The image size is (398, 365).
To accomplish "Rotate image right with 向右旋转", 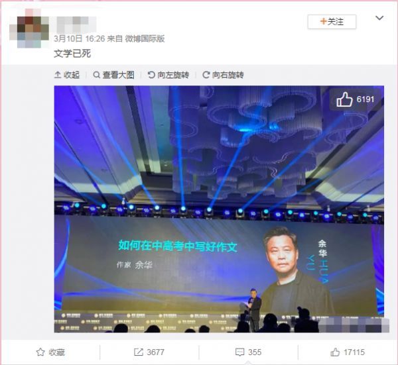I will pos(223,75).
